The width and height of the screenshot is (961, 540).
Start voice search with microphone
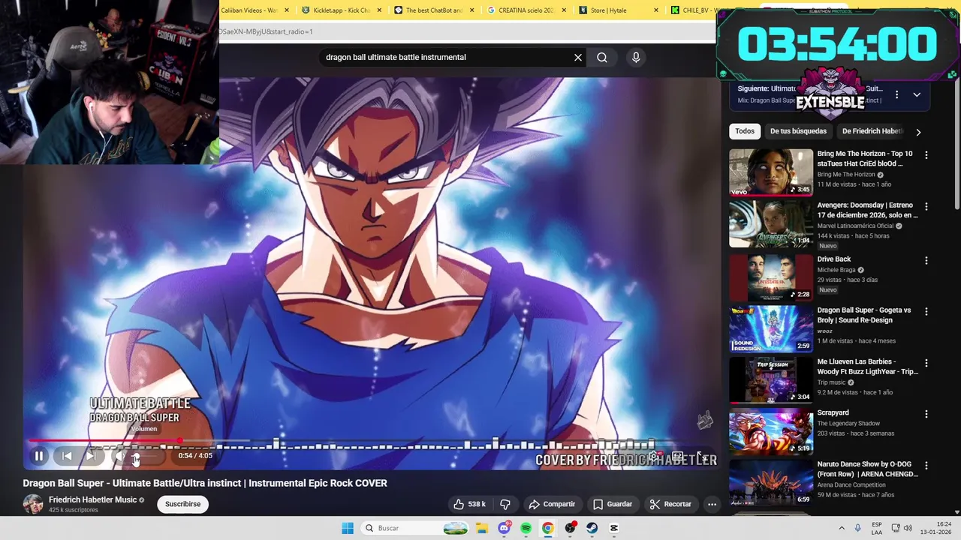pyautogui.click(x=636, y=57)
